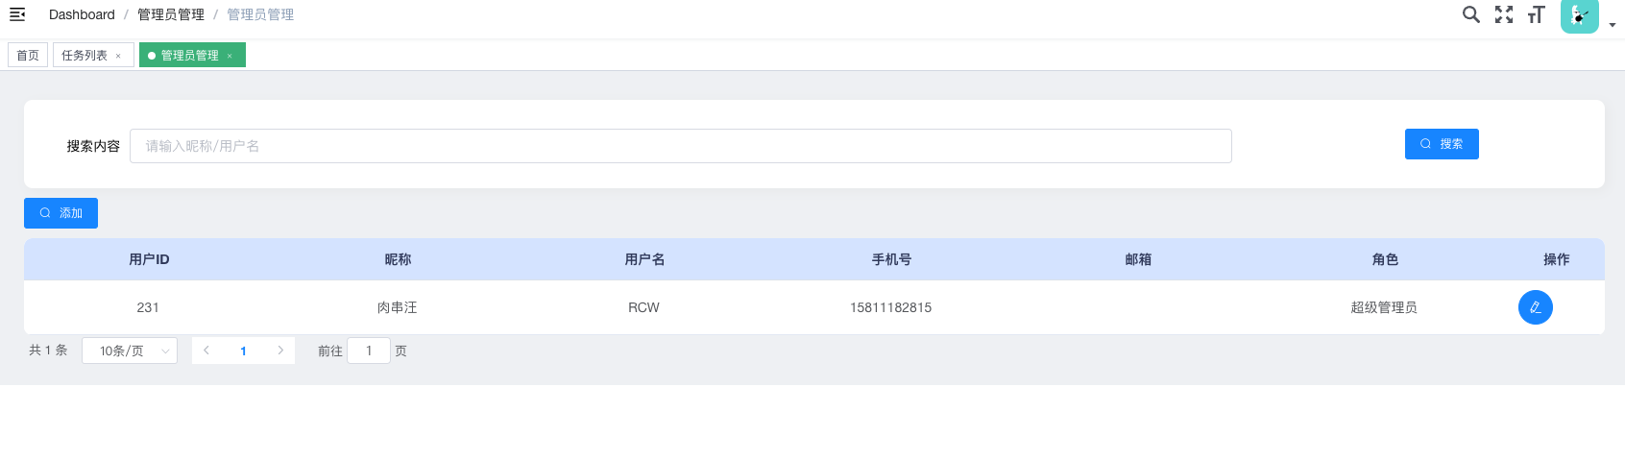Go to next page arrow
Screen dimensions: 1625x460
point(280,351)
